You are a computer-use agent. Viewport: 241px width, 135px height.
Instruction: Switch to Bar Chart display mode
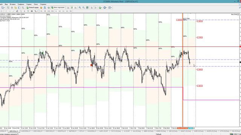[x=68, y=7]
